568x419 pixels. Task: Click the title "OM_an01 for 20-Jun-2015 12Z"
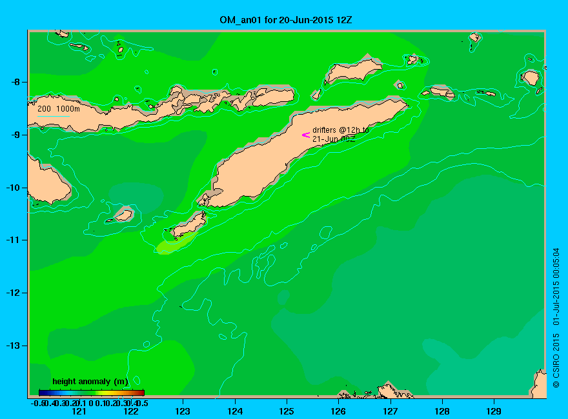tap(285, 20)
